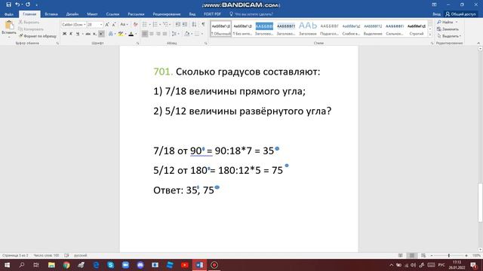Apply numbered list
This screenshot has height=271, width=483.
(155, 24)
